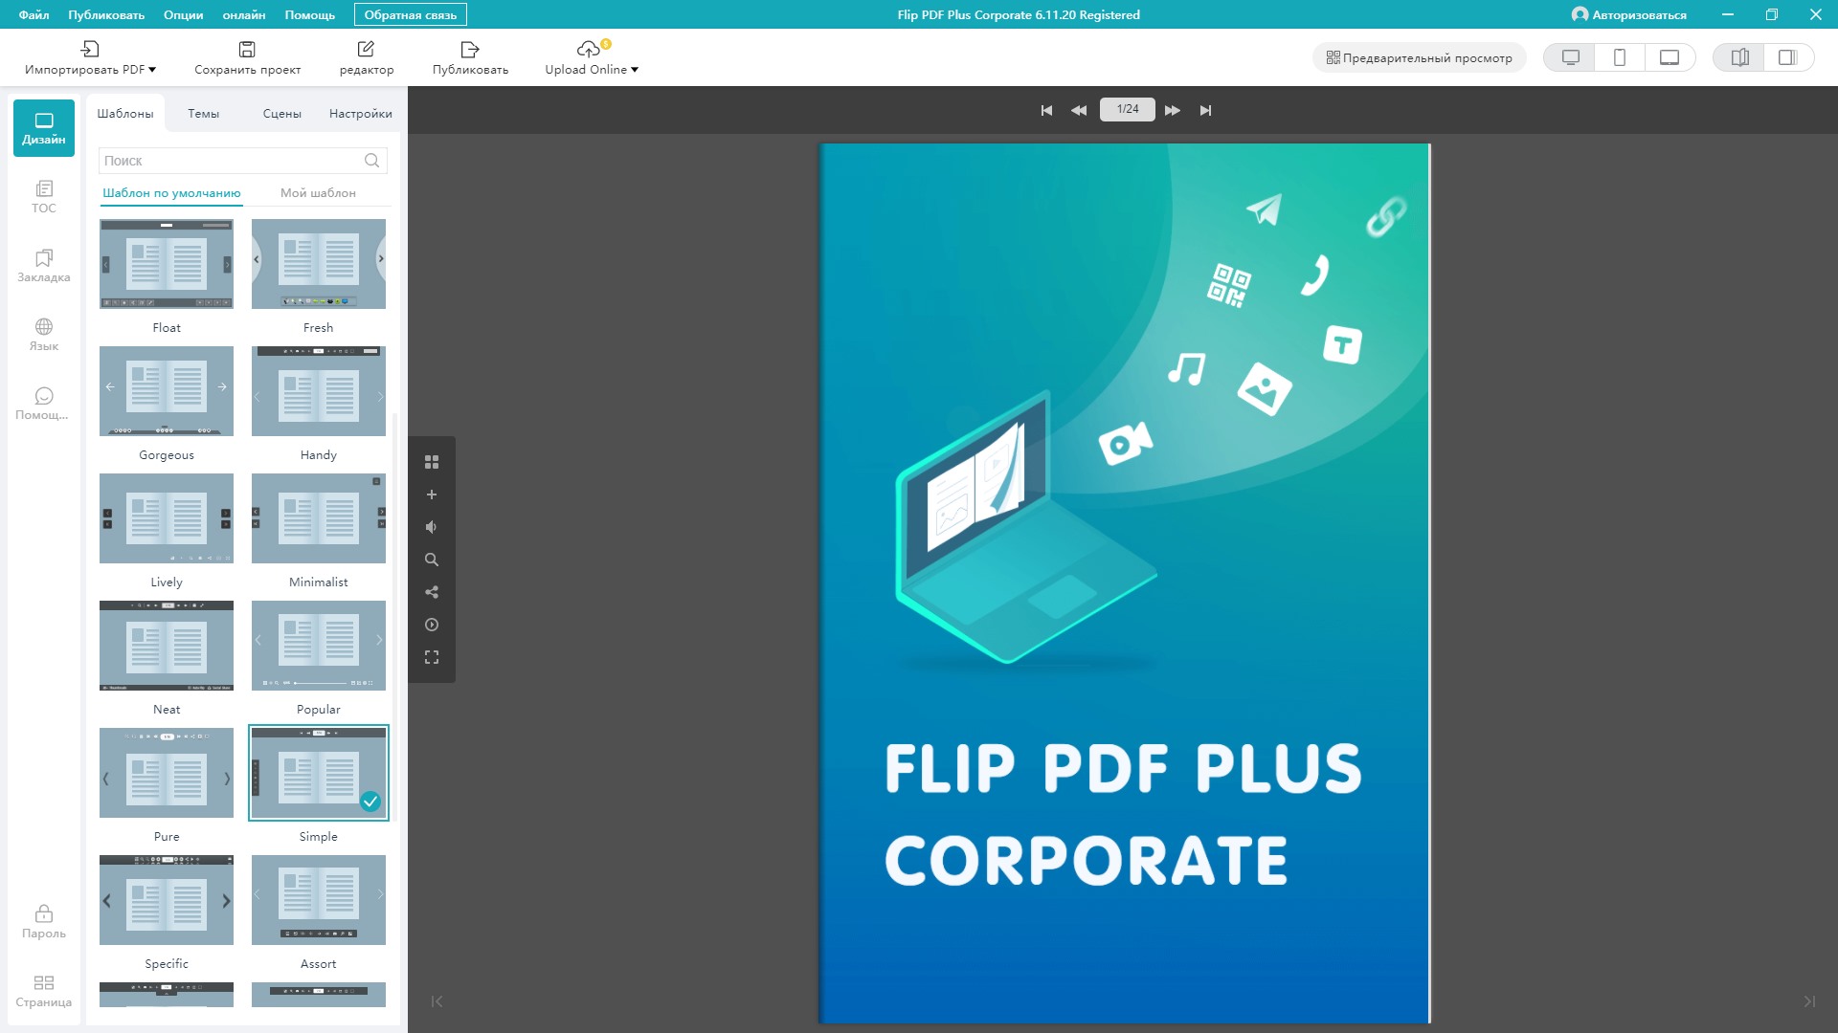The image size is (1838, 1033).
Task: Switch to the Темы tab
Action: 203,113
